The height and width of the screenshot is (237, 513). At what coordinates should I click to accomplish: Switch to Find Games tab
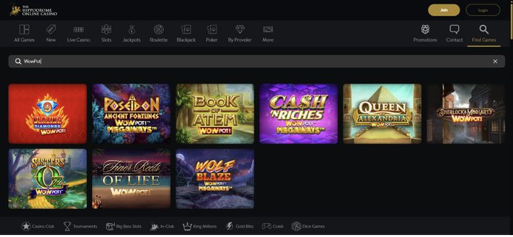pos(484,34)
